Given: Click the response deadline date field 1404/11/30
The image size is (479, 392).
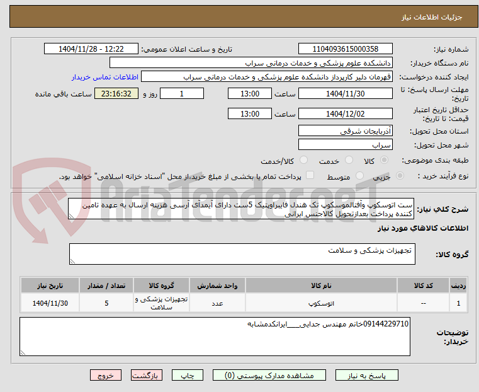Looking at the screenshot, I should (345, 93).
